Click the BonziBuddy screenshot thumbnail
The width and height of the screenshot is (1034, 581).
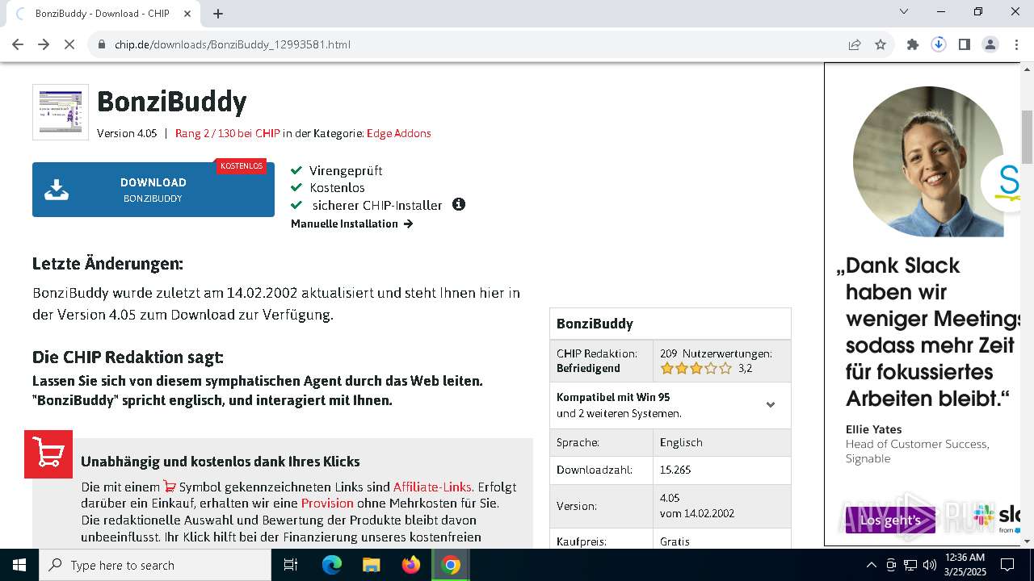point(61,112)
